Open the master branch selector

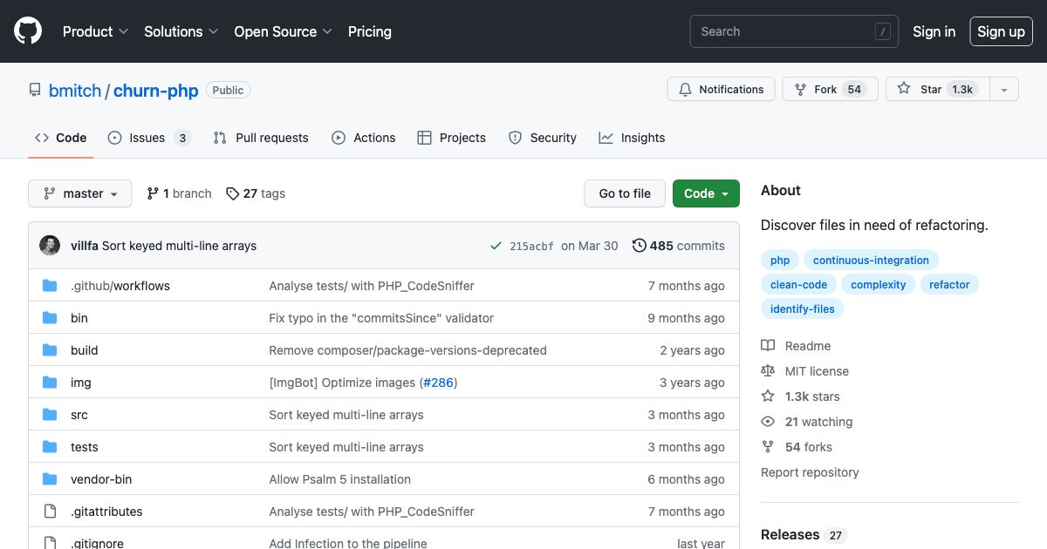[79, 193]
